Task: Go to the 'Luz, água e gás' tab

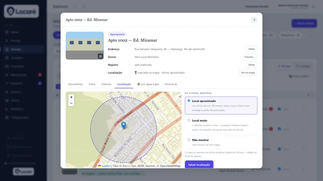Action: tap(148, 84)
